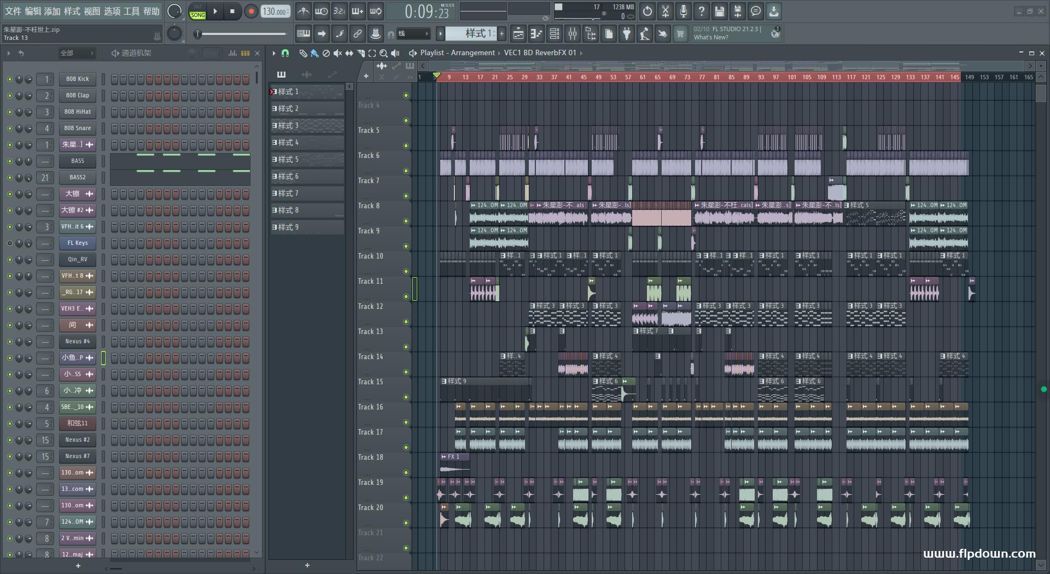The width and height of the screenshot is (1050, 574).
Task: Open the 选项 (Options) menu
Action: tap(112, 11)
